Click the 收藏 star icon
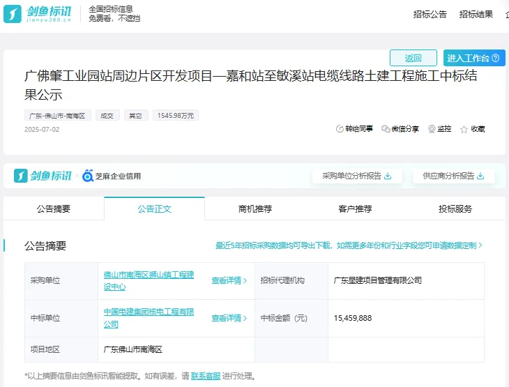This screenshot has width=509, height=387. tap(464, 129)
